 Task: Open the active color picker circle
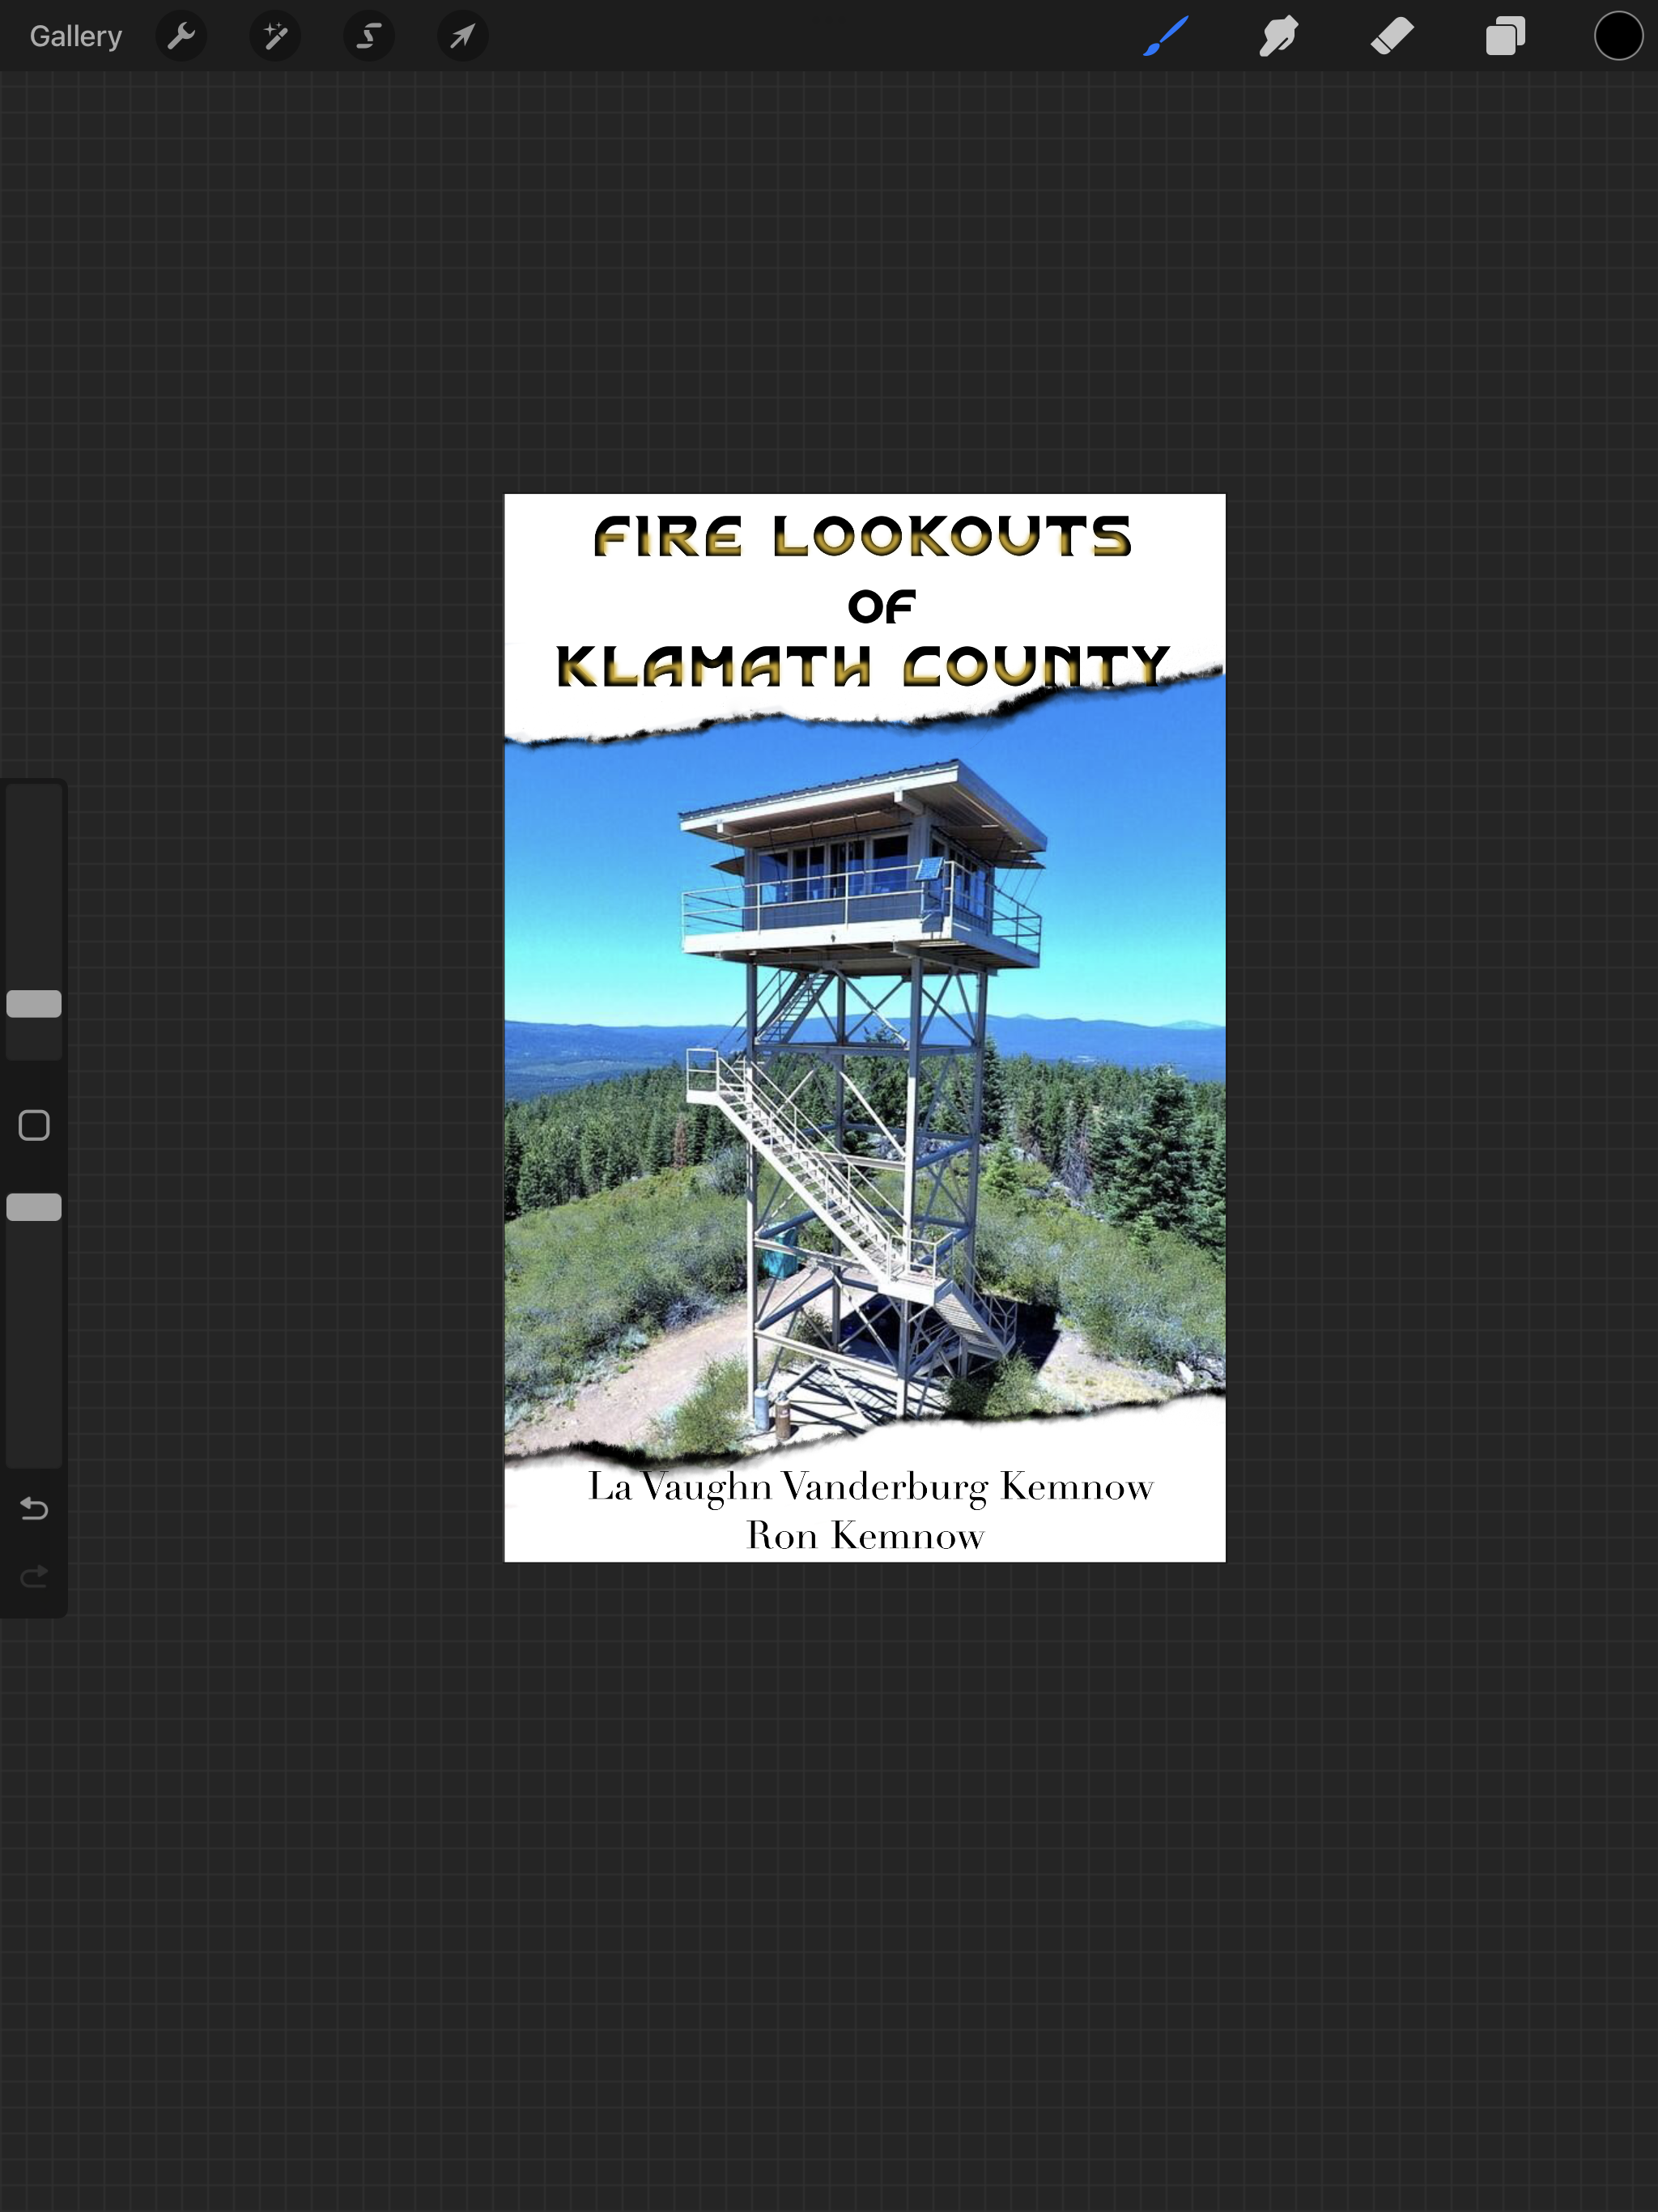pos(1618,37)
